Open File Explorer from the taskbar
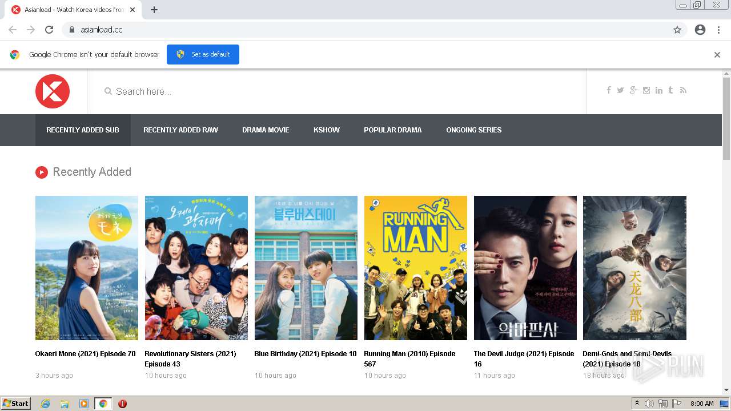This screenshot has width=731, height=411. point(65,404)
